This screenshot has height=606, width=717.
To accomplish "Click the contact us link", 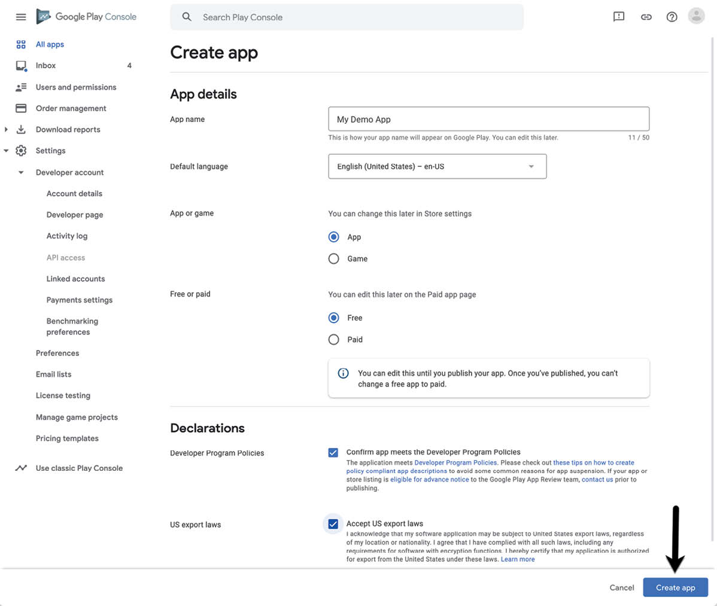I will tap(597, 479).
